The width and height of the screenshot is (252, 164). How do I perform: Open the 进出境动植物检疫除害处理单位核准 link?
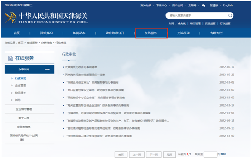click(x=103, y=128)
